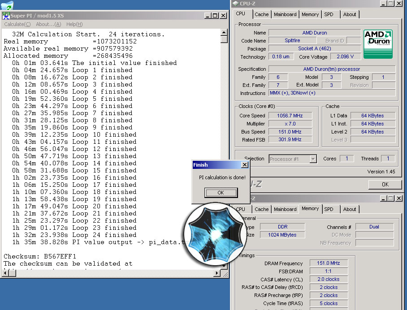Click the MMX (+), 3DNow! (+) instructions field

332,93
